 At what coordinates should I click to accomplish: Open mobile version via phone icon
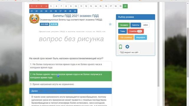120,47
